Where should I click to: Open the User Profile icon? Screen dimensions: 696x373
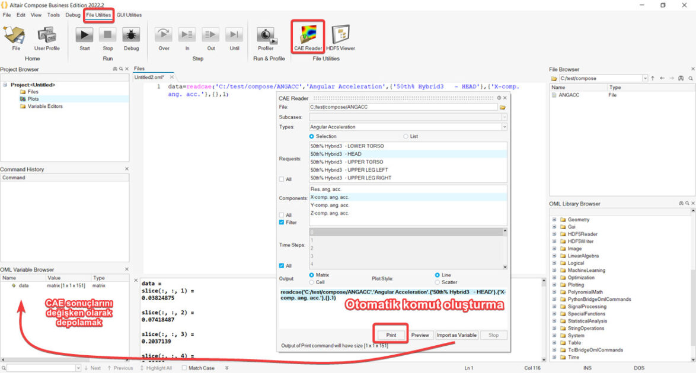(47, 36)
